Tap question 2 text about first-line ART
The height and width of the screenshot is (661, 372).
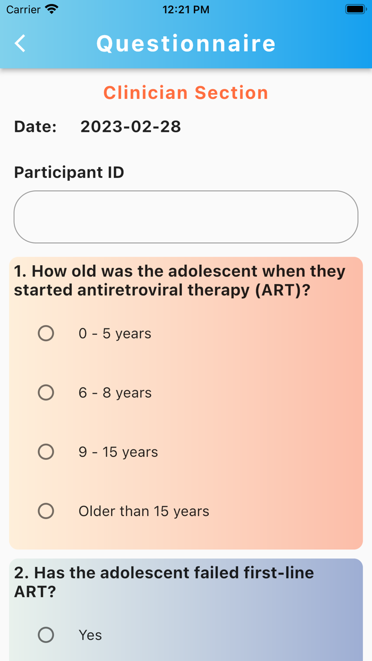(x=164, y=582)
